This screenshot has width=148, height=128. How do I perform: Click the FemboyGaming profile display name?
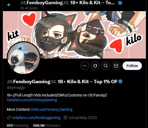pyautogui.click(x=62, y=82)
